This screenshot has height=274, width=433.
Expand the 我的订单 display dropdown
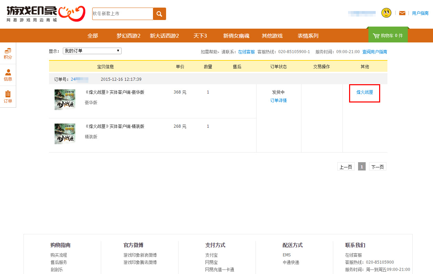(x=92, y=51)
